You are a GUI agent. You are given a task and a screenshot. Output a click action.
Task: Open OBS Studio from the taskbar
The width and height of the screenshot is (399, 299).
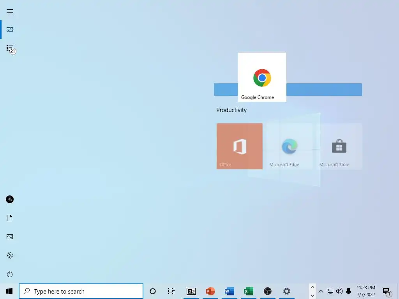click(x=267, y=291)
